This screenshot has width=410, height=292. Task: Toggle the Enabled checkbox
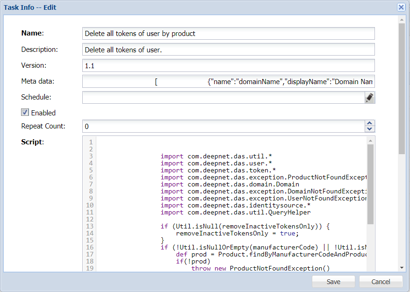tap(25, 112)
